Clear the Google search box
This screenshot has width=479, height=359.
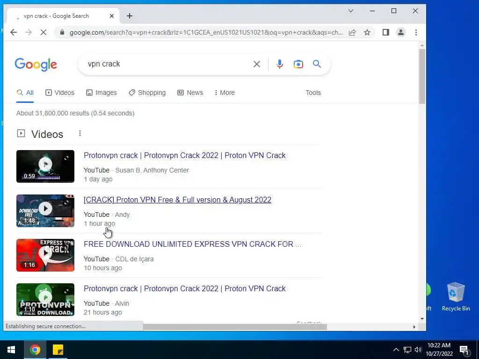click(257, 64)
